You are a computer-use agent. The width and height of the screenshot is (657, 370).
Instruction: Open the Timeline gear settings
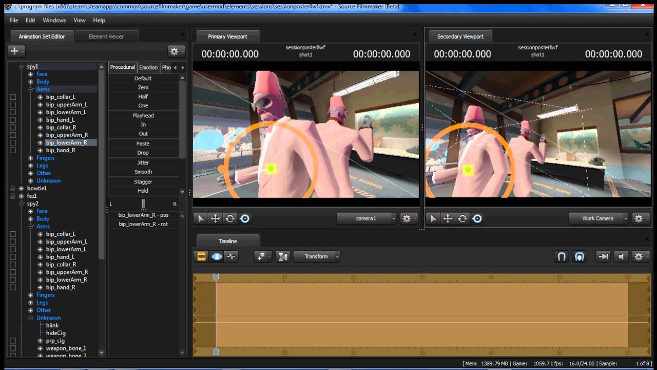pos(641,256)
